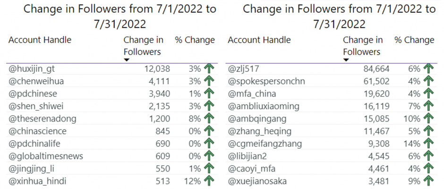Screen dimensions: 444x189
Task: Click the left table's sort descending arrow
Action: [x=127, y=60]
